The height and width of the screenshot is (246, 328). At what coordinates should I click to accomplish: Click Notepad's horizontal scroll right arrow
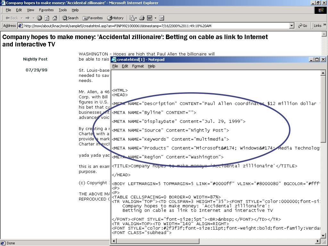(x=318, y=241)
